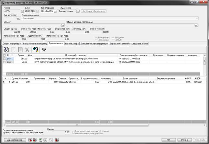Click the colored blocks arrow icon in toolbar

36,50
